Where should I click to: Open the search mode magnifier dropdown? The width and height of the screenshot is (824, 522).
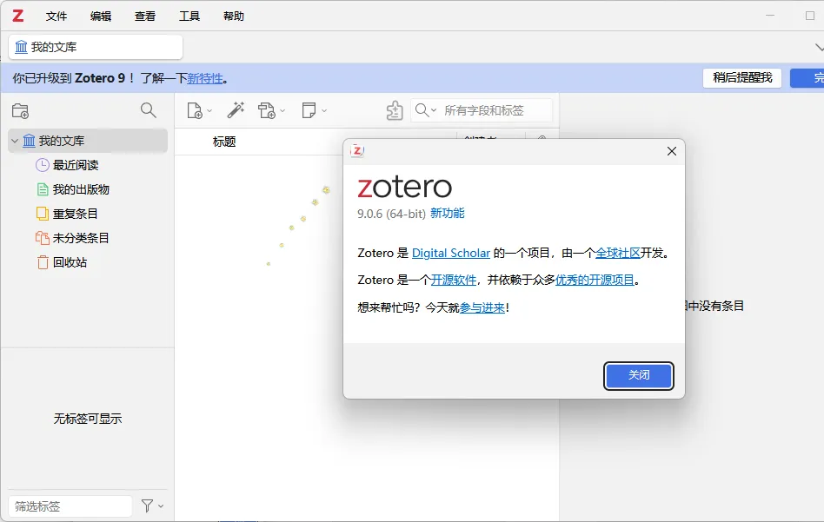pos(426,110)
